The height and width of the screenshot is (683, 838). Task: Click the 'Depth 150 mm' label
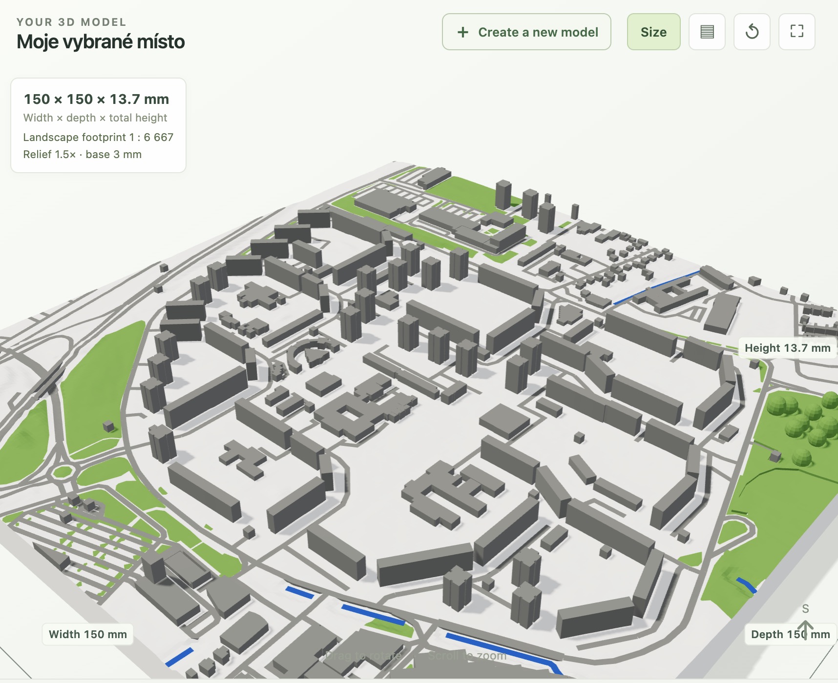(790, 634)
